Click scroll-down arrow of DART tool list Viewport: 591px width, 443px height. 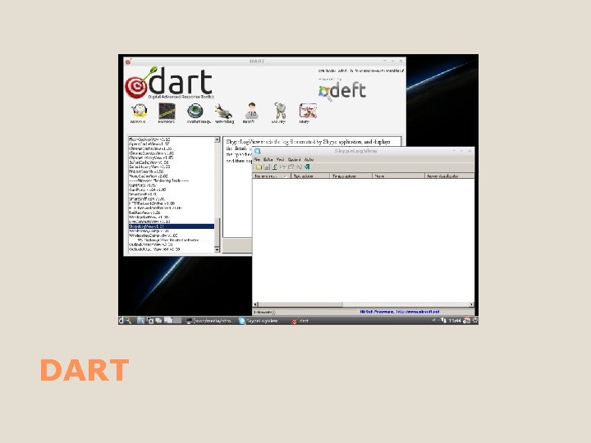click(217, 249)
